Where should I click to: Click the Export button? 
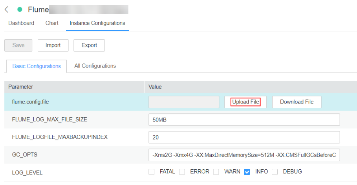coord(89,45)
